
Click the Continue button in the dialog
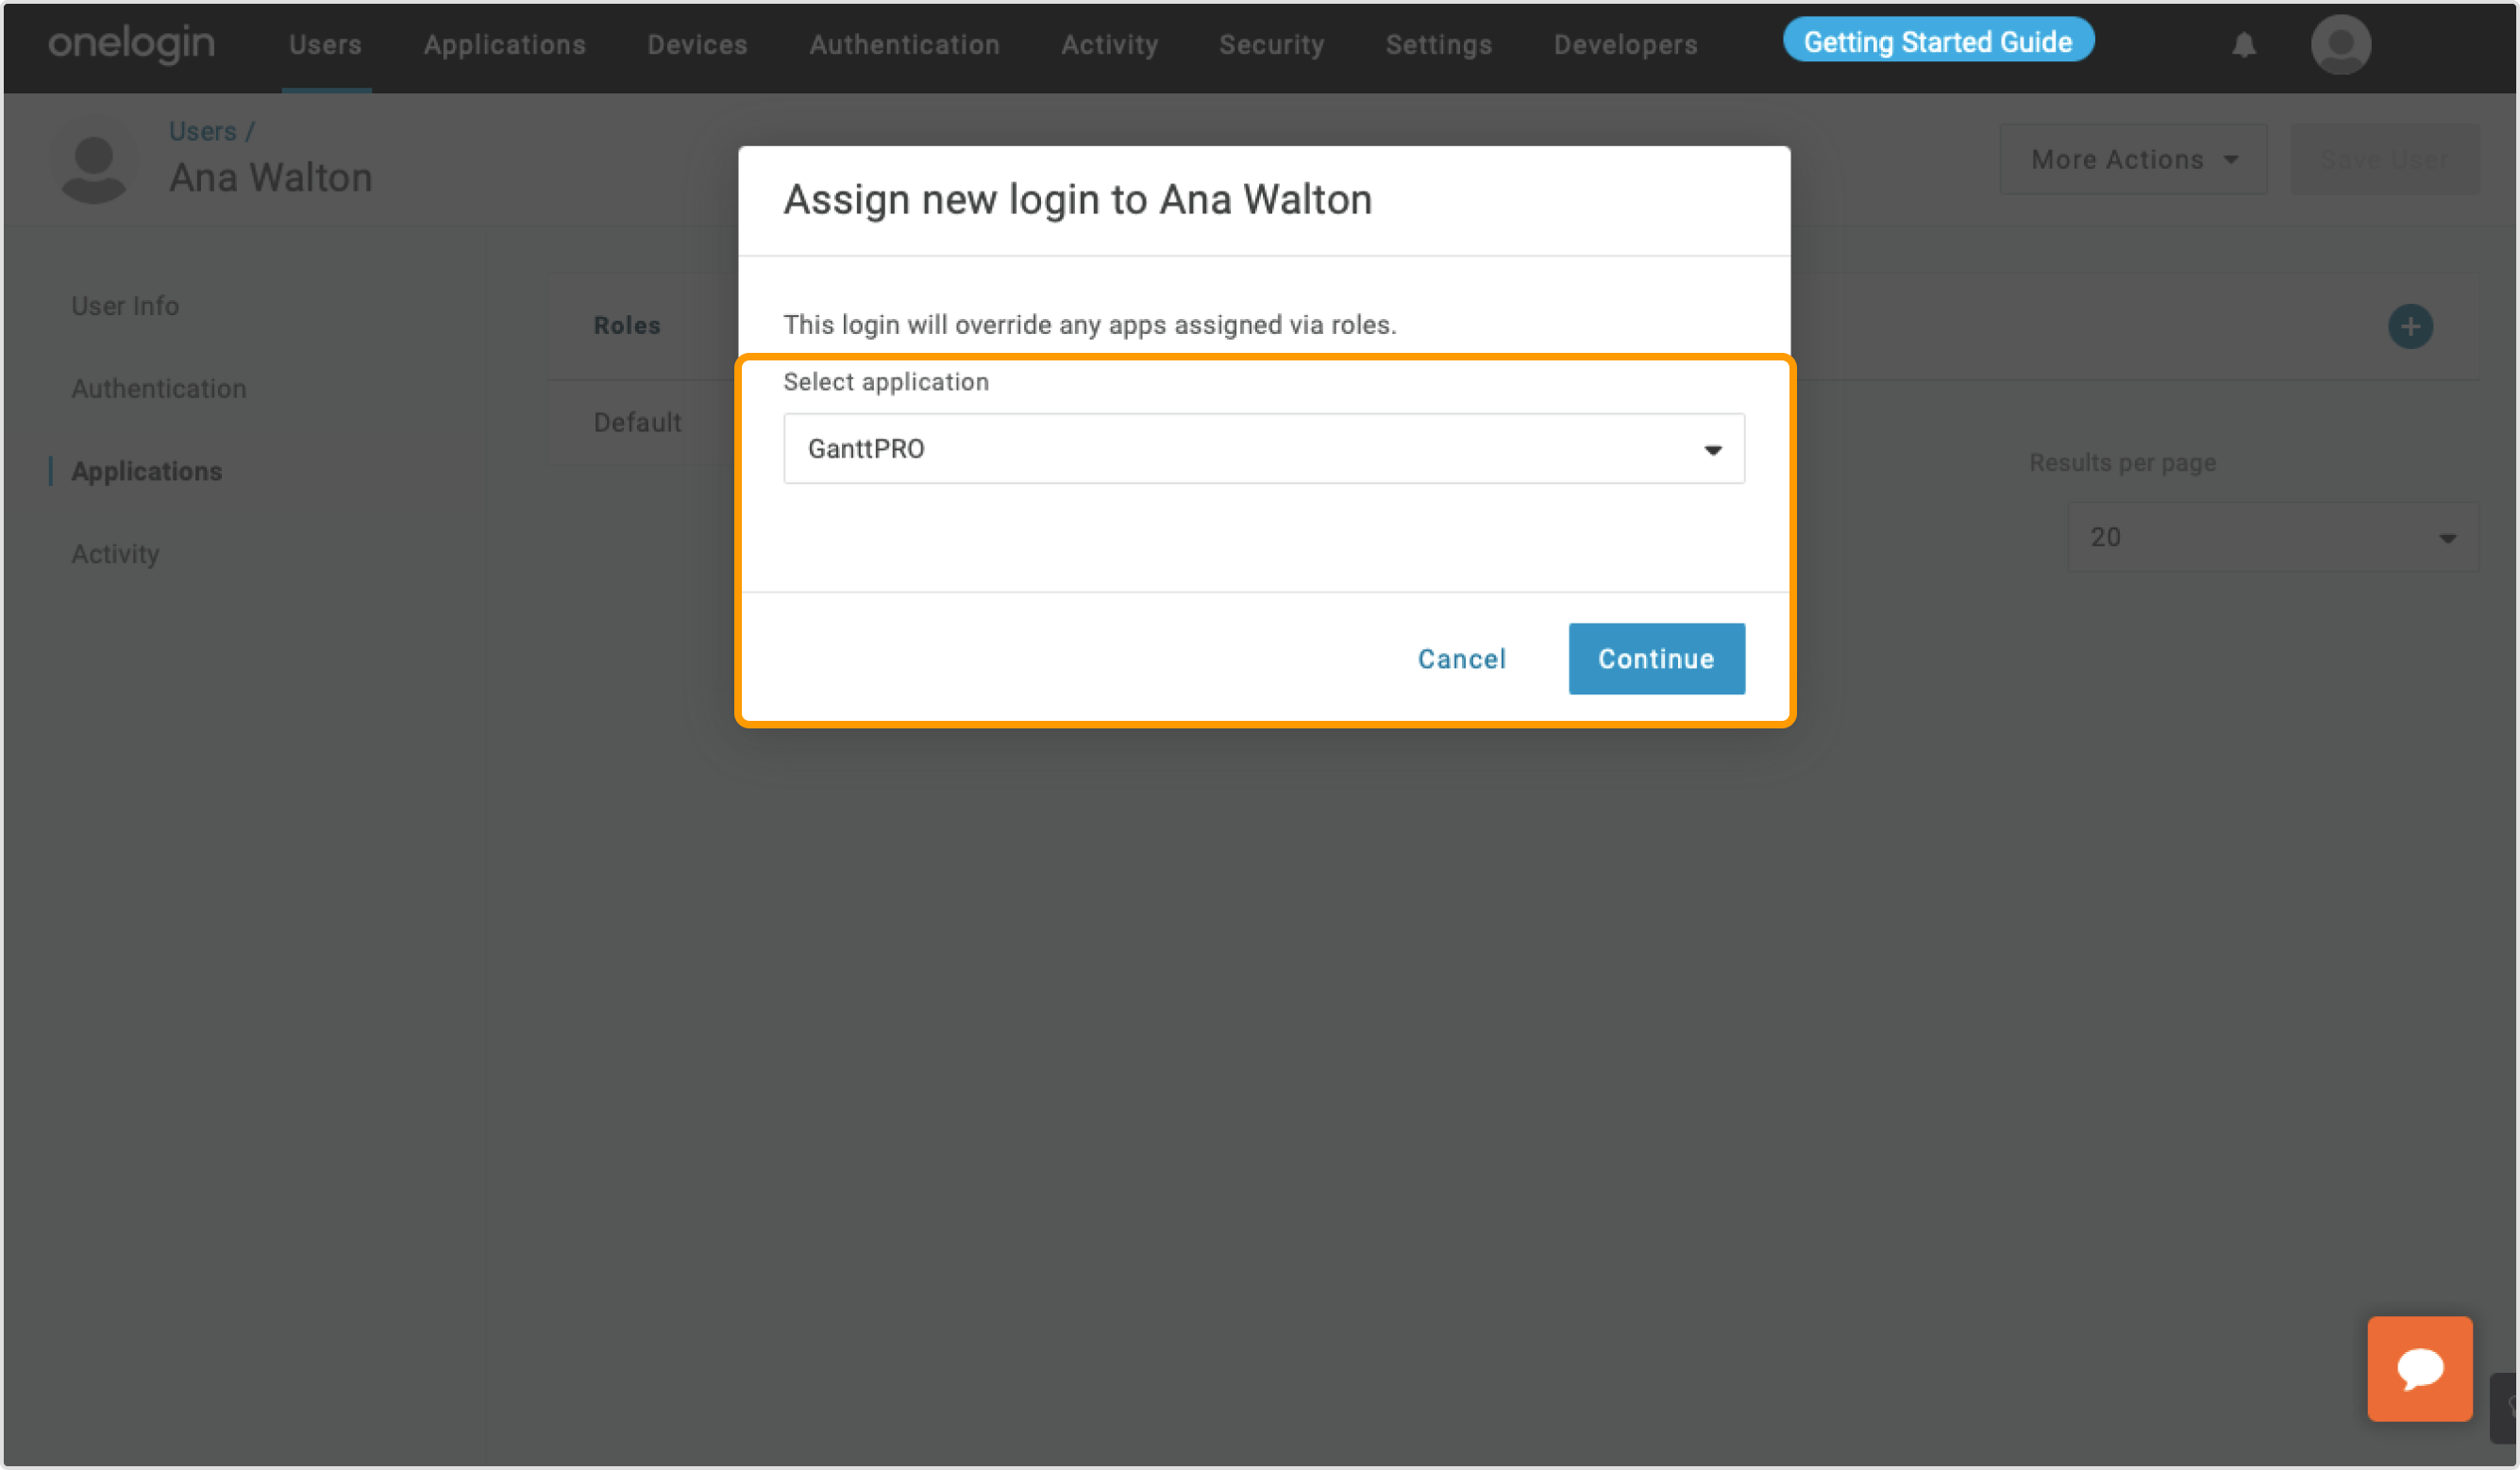pyautogui.click(x=1656, y=658)
